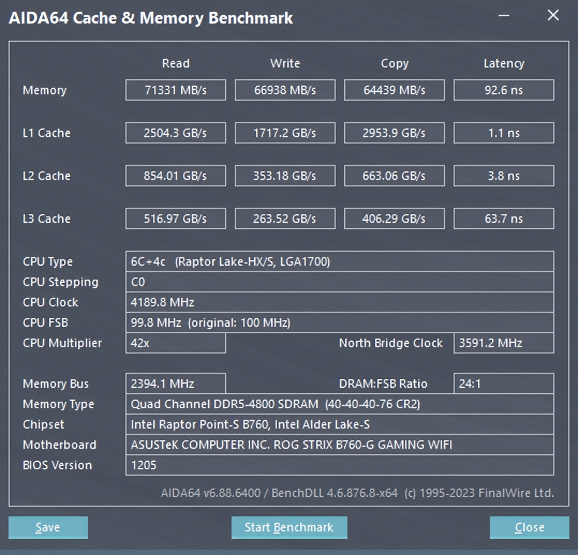
Task: Select the Memory Read result field
Action: point(175,90)
